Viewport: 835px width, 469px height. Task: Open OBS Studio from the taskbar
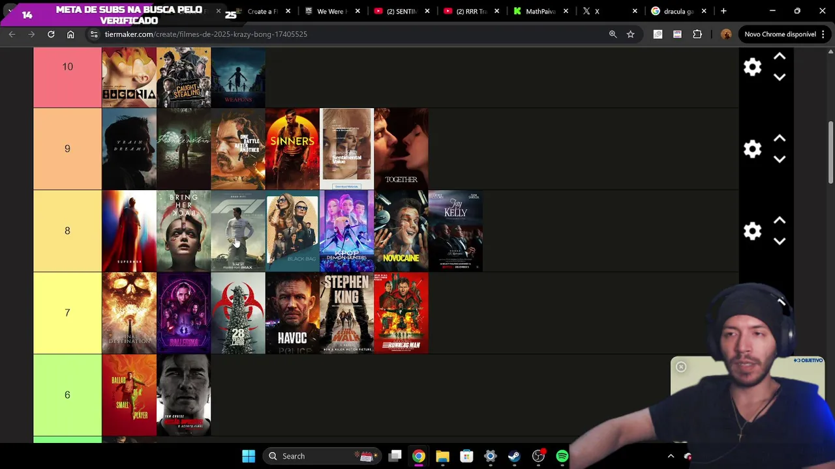538,456
